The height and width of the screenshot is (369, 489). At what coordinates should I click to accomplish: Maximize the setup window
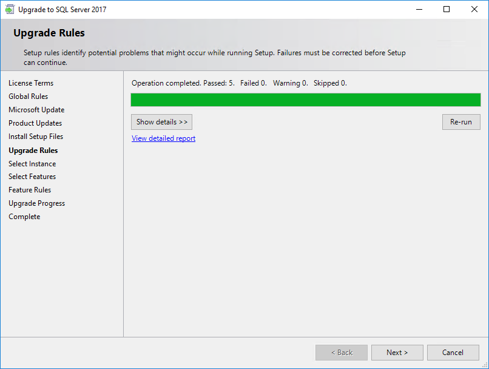click(447, 9)
